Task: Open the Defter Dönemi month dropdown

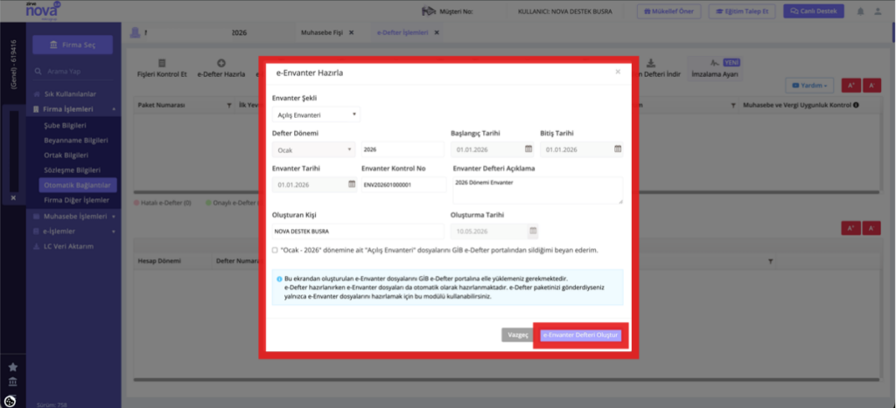Action: pyautogui.click(x=314, y=149)
